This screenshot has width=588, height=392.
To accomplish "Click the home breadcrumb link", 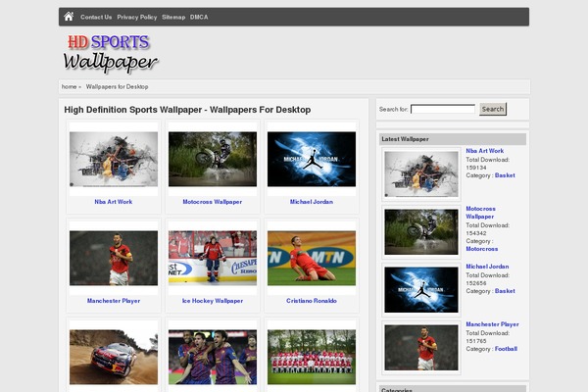I will click(x=69, y=86).
